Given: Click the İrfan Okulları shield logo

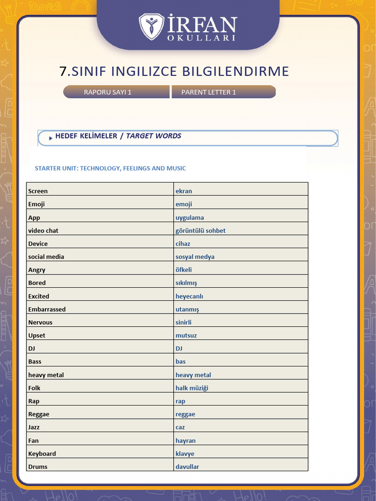Looking at the screenshot, I should (x=152, y=27).
